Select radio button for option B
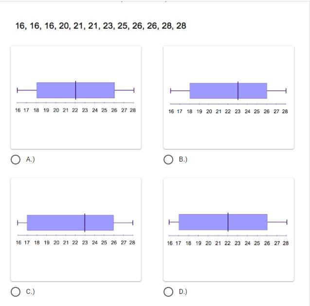This screenshot has width=310, height=306. pos(168,160)
